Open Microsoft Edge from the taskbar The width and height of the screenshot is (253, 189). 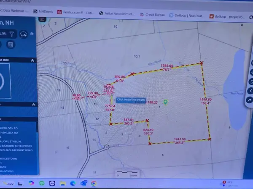coord(73,183)
